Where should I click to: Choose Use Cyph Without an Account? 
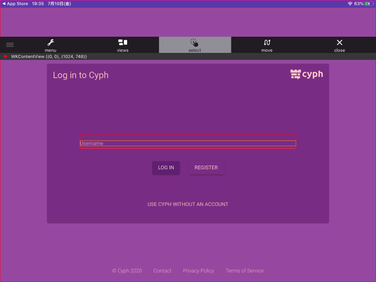[188, 205]
